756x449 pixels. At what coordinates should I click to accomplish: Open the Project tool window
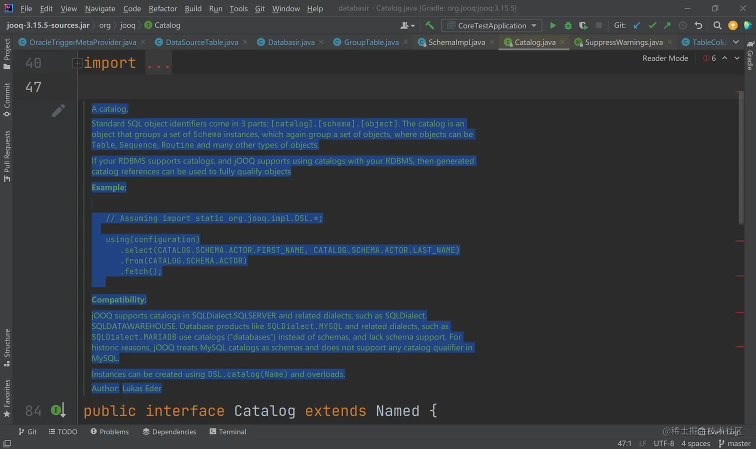7,54
